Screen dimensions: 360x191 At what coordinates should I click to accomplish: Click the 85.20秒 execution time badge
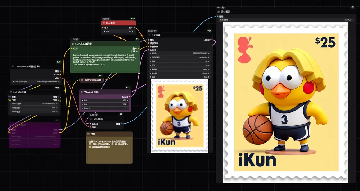point(152,31)
